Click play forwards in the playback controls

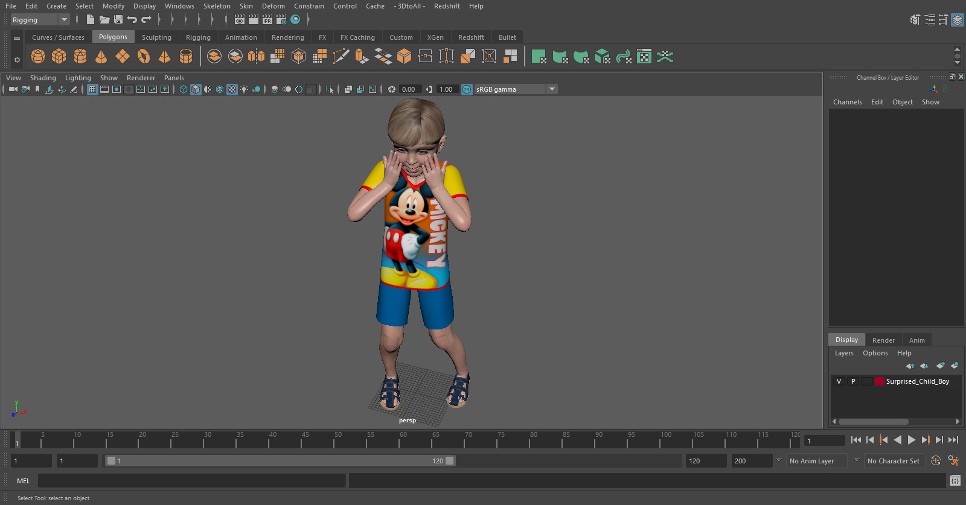(x=912, y=440)
